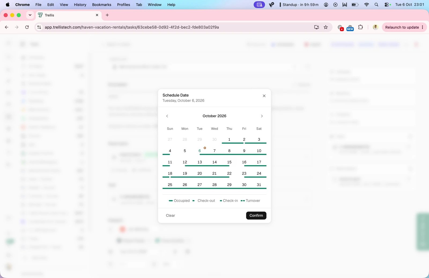Reload the Trellis page
This screenshot has width=429, height=278.
click(27, 27)
